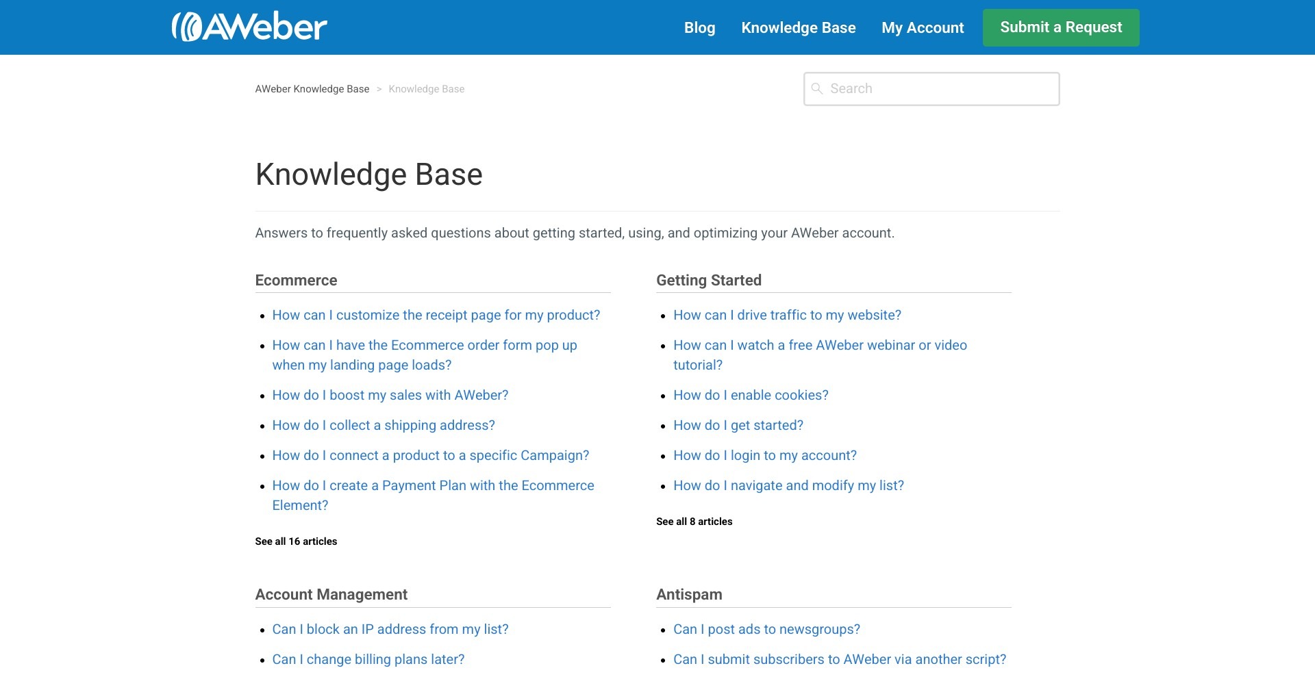
Task: Open the Ecommerce section heading
Action: click(296, 280)
